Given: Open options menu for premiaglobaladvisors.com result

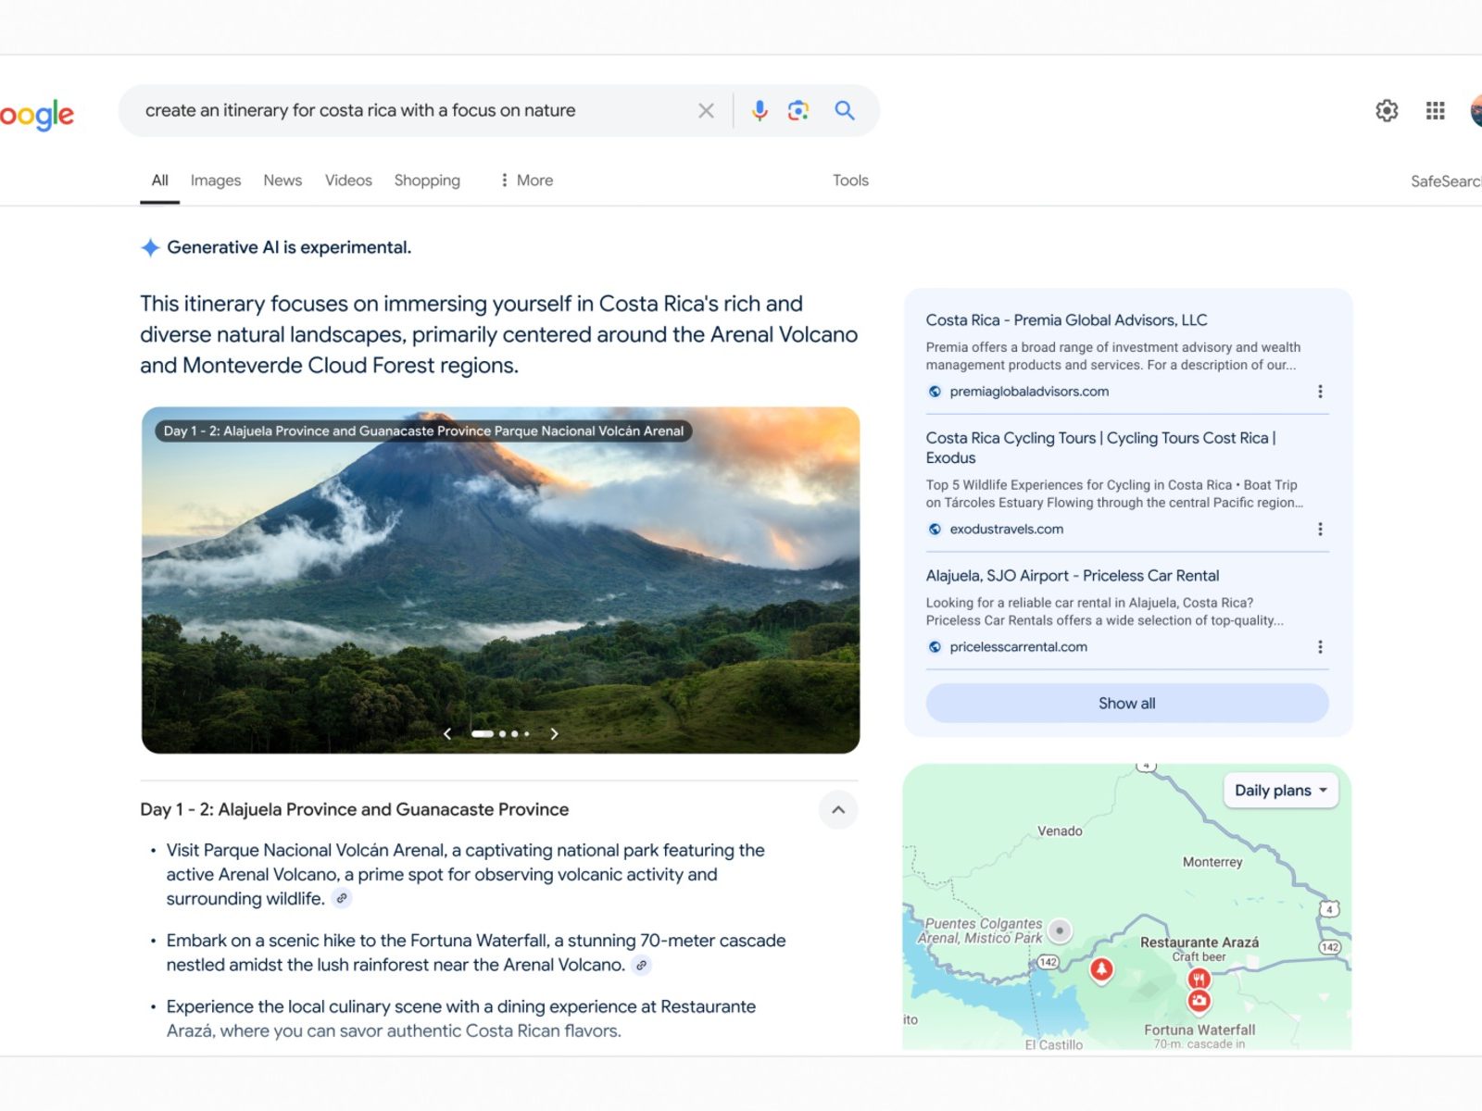Looking at the screenshot, I should coord(1320,392).
